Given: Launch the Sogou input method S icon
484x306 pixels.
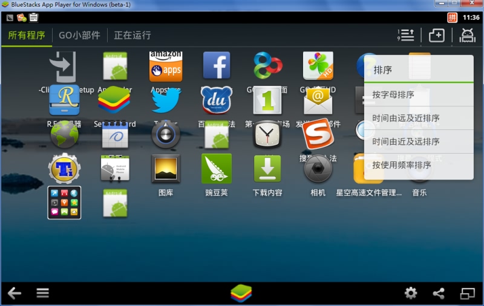Looking at the screenshot, I should point(318,134).
